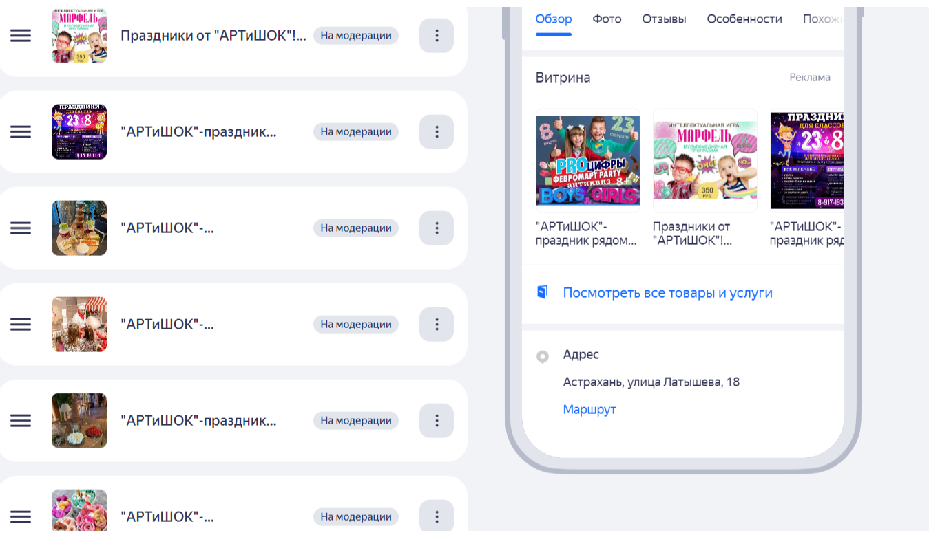Grab drag handle of "Праздники от АРТиШОК" row
Screen dimensions: 929x546
coord(21,36)
